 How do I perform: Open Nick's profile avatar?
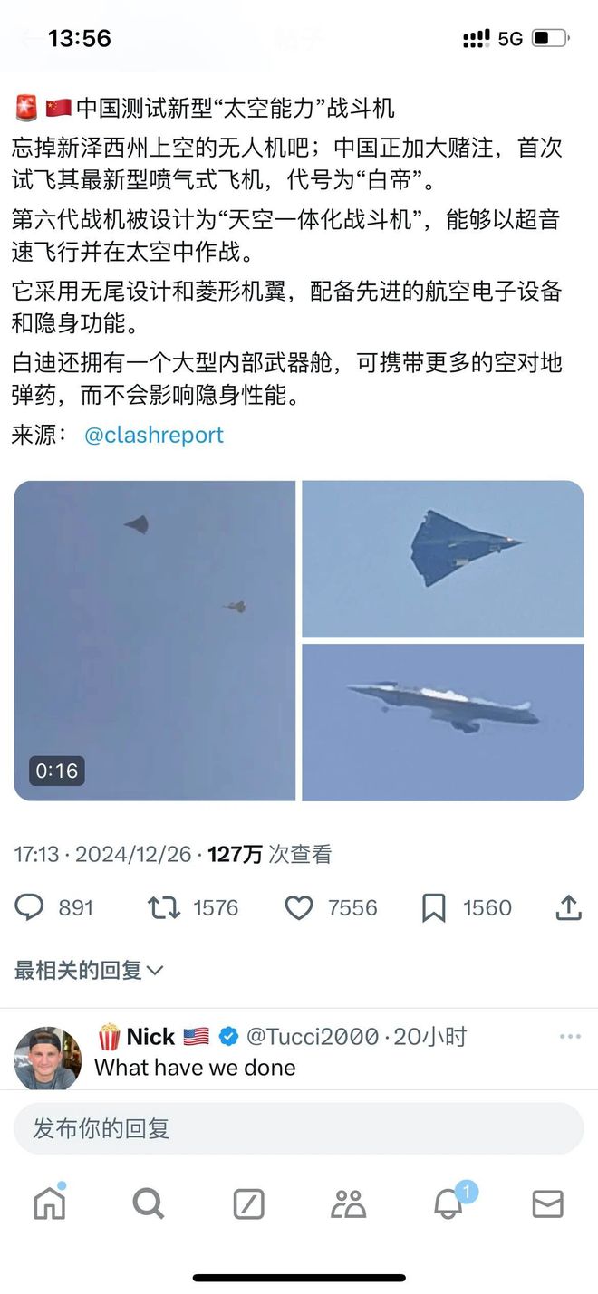[x=48, y=1059]
